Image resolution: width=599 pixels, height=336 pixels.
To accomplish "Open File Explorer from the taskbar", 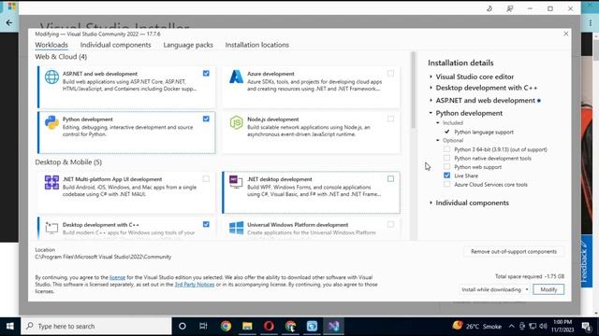I will click(247, 326).
